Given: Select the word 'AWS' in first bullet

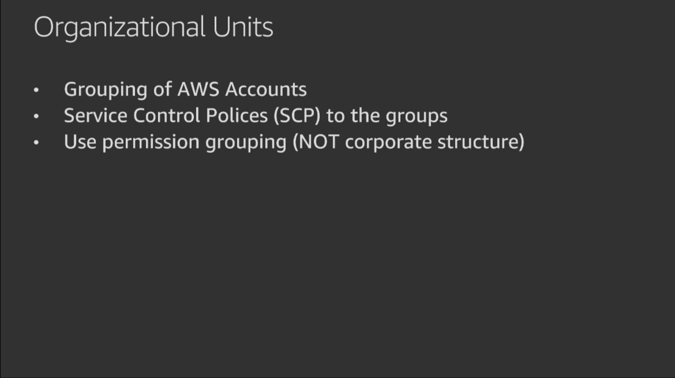Looking at the screenshot, I should 198,89.
